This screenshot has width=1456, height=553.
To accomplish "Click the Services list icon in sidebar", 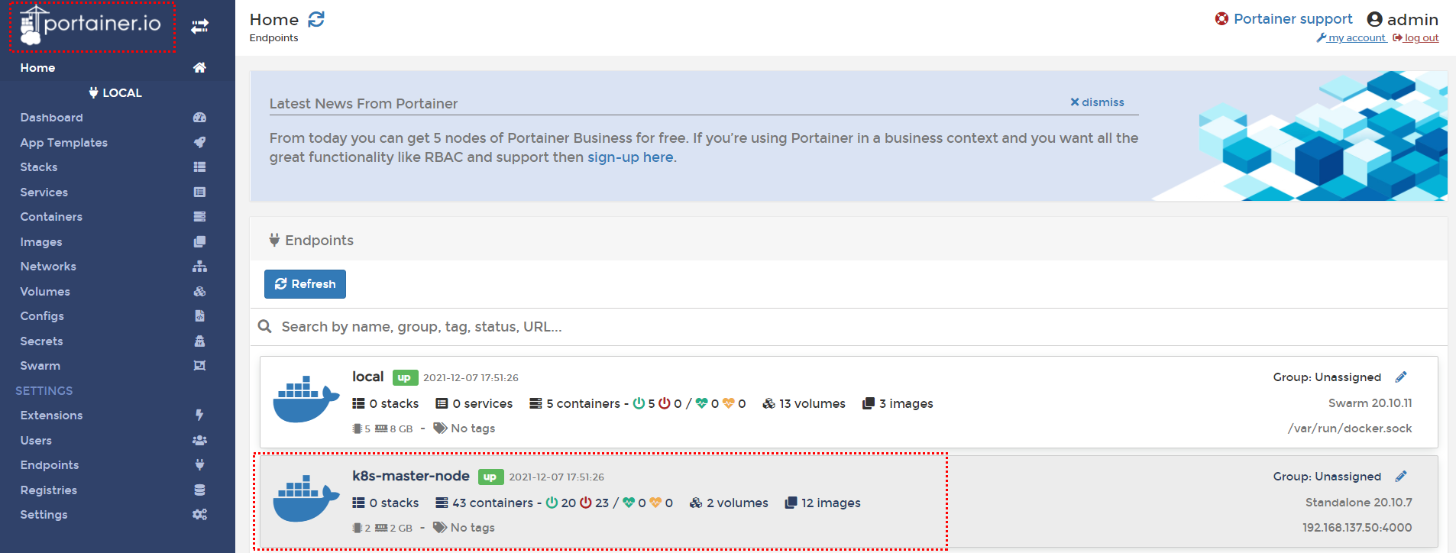I will 199,192.
